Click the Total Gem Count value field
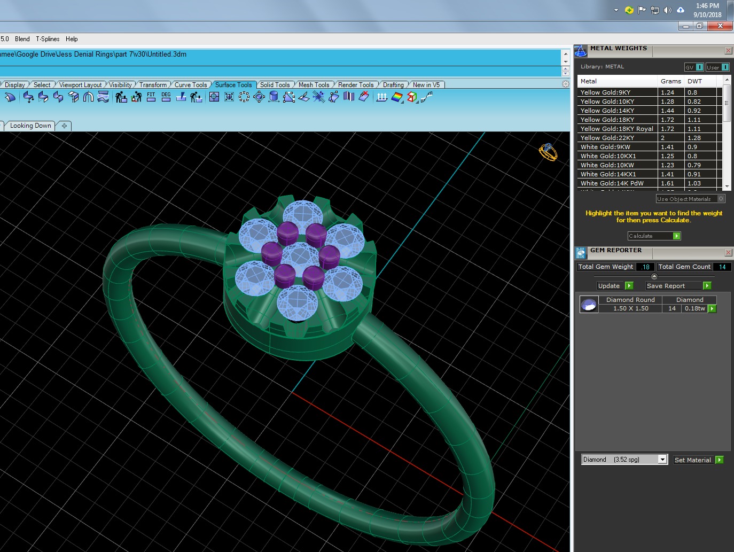This screenshot has width=734, height=552. click(x=722, y=267)
